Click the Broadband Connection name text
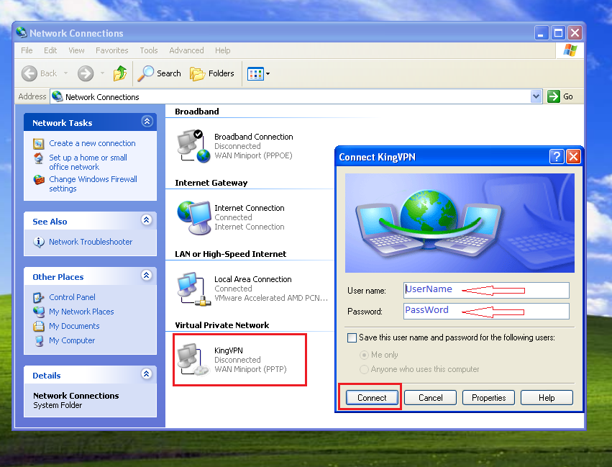612x467 pixels. (254, 137)
